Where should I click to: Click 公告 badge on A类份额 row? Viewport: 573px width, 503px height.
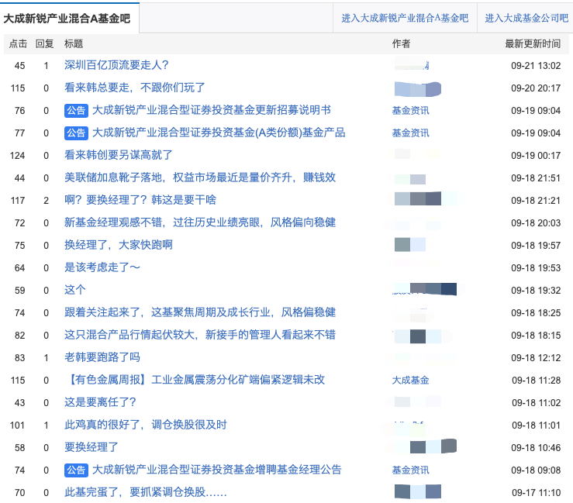click(x=76, y=133)
